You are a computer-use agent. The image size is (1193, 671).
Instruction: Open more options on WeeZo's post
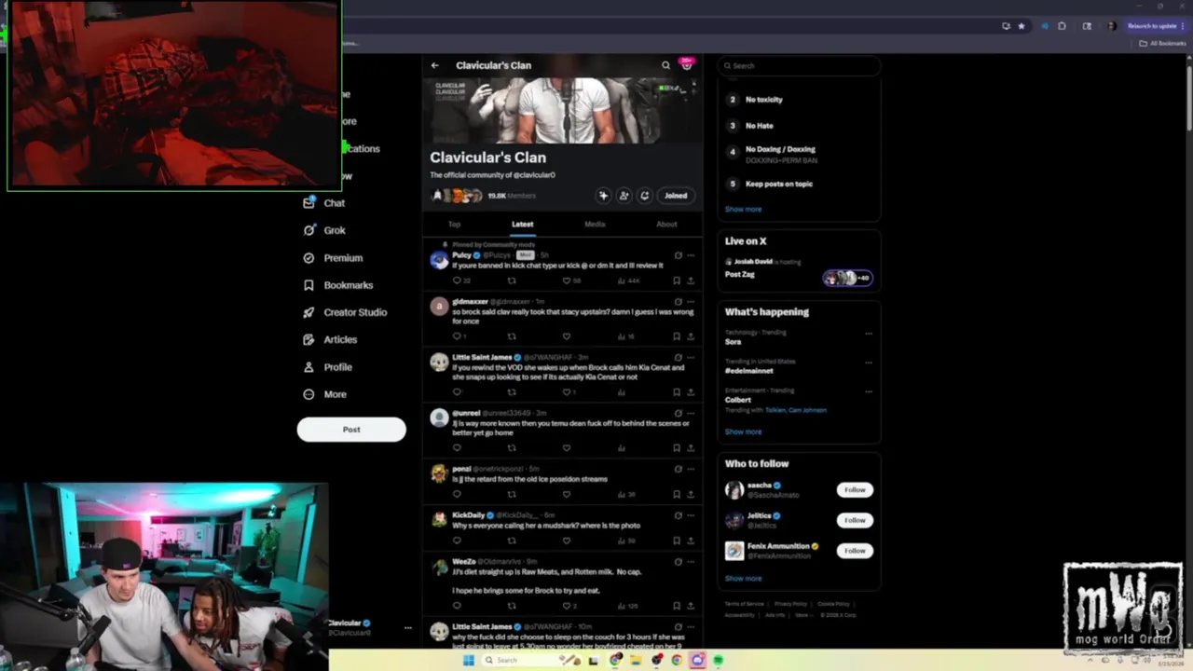click(691, 562)
